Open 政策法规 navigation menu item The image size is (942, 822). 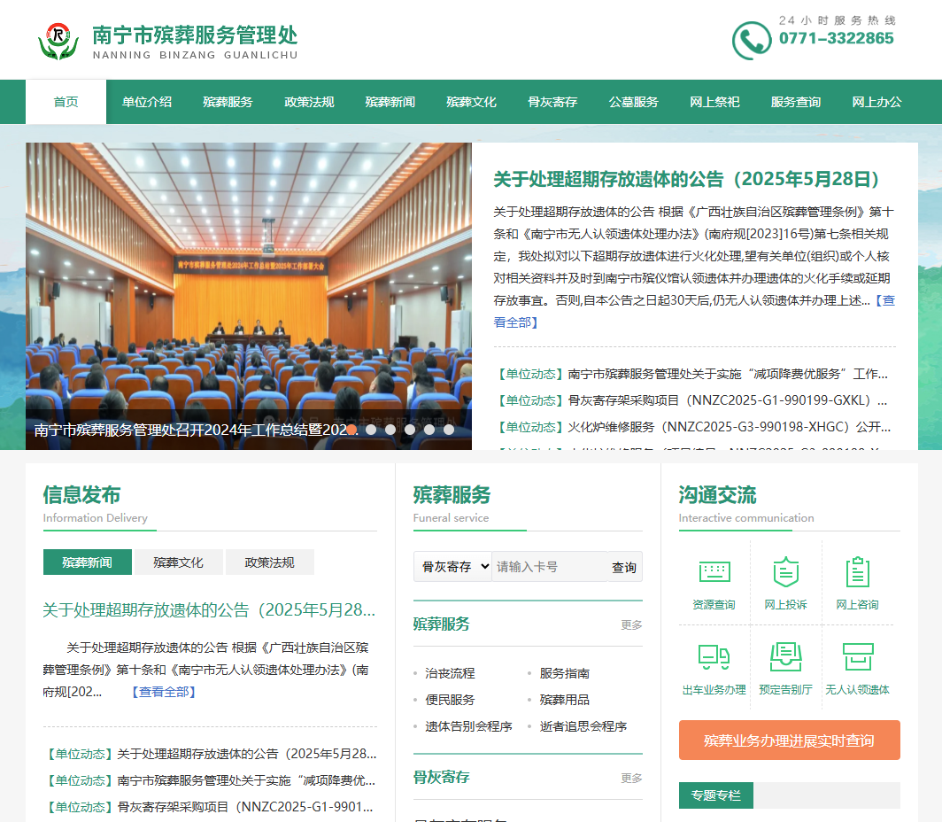[x=309, y=102]
